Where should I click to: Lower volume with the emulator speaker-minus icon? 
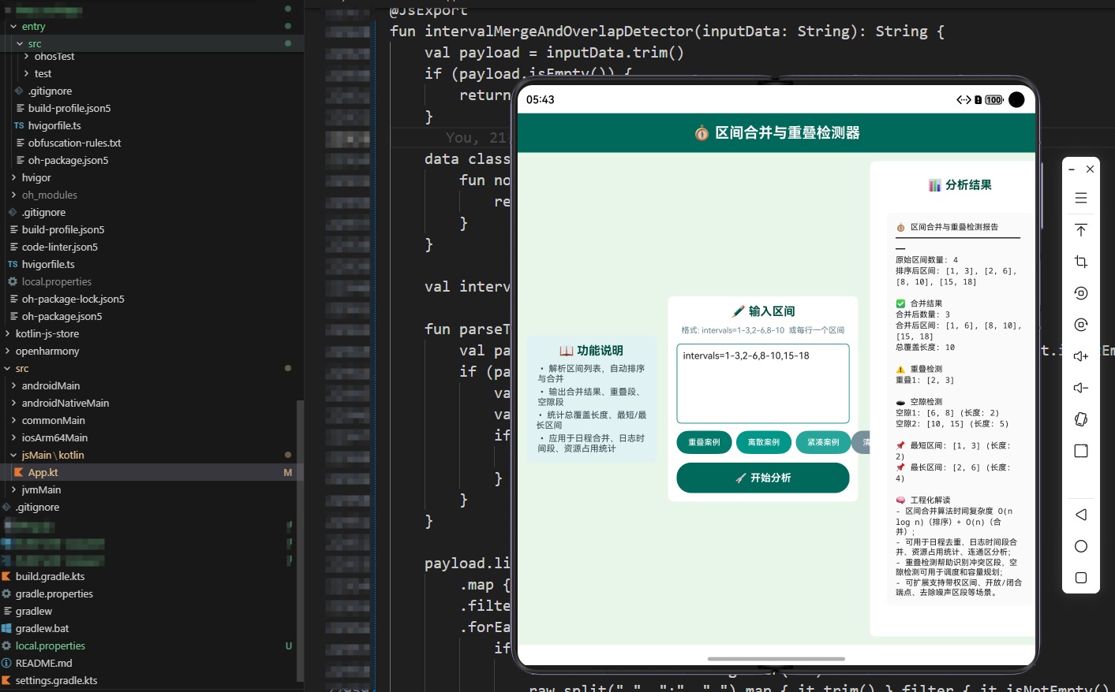pos(1081,388)
